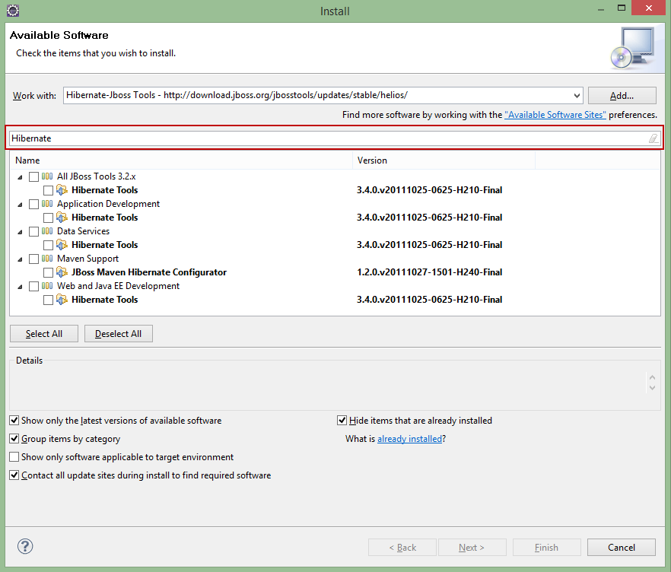This screenshot has height=572, width=671.
Task: Maximize the Install window
Action: coord(622,8)
